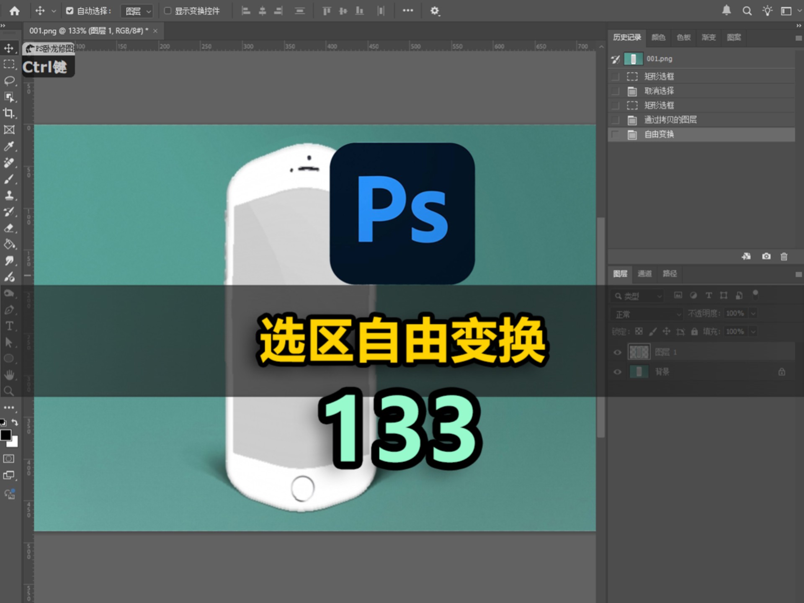The width and height of the screenshot is (804, 603).
Task: Select the Brush tool
Action: click(9, 179)
